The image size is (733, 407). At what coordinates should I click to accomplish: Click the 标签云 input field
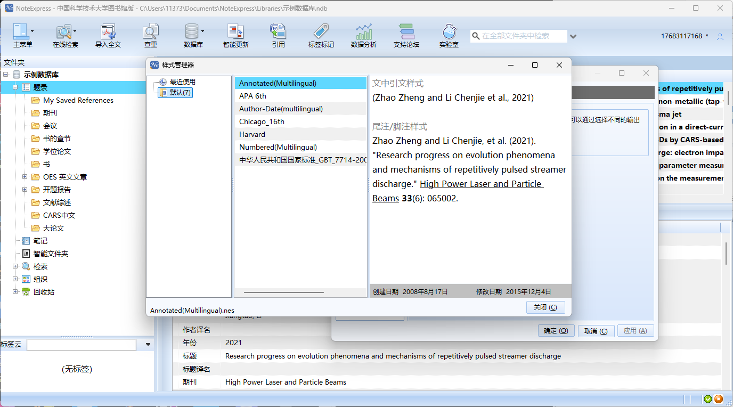coord(82,345)
